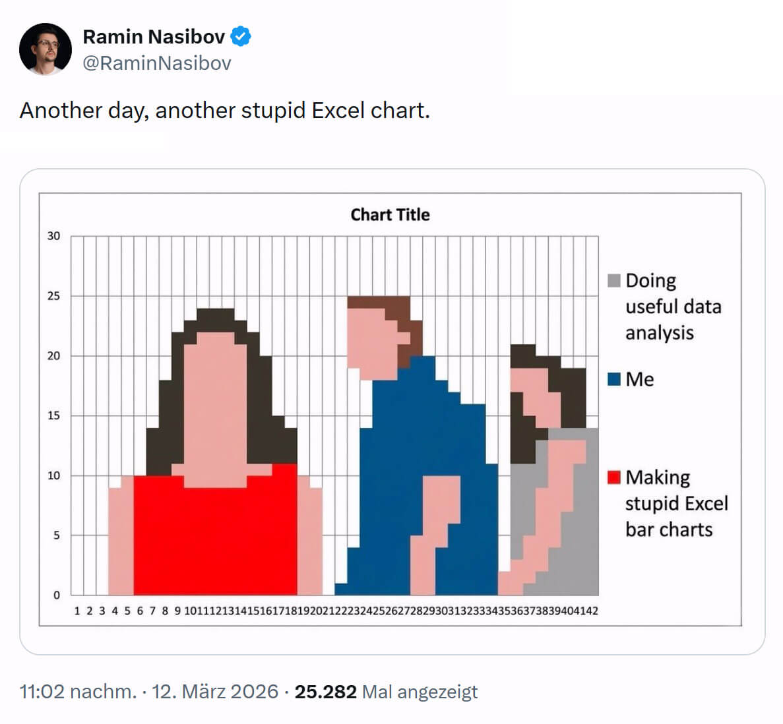Viewport: 783px width, 724px height.
Task: Click the y-axis label 30
Action: [x=53, y=236]
